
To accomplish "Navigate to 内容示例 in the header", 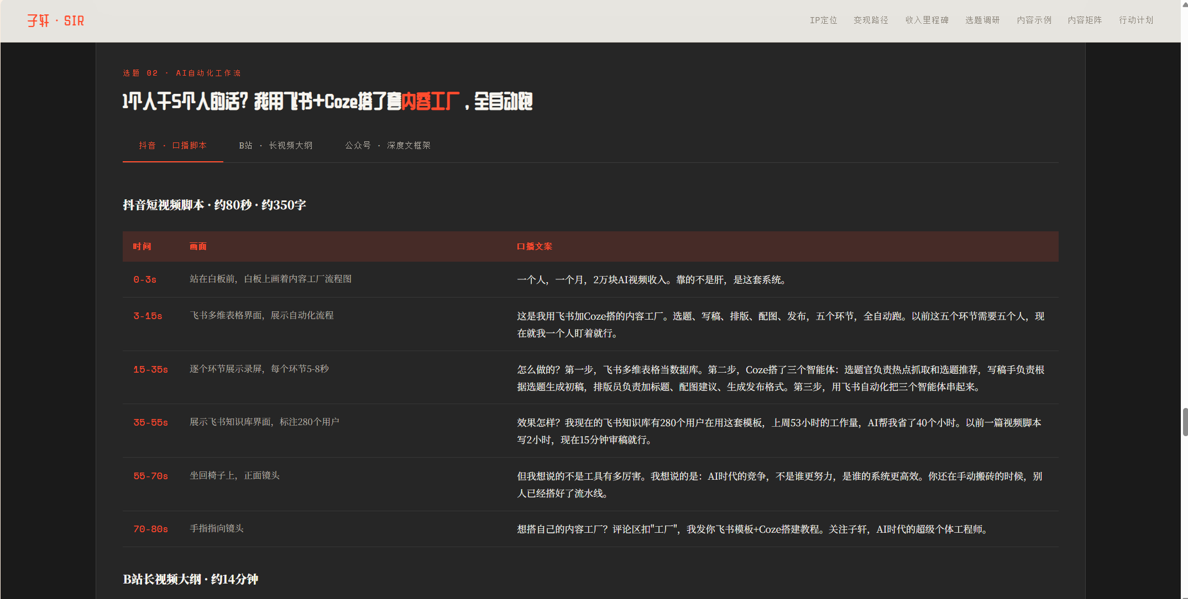I will coord(1034,20).
